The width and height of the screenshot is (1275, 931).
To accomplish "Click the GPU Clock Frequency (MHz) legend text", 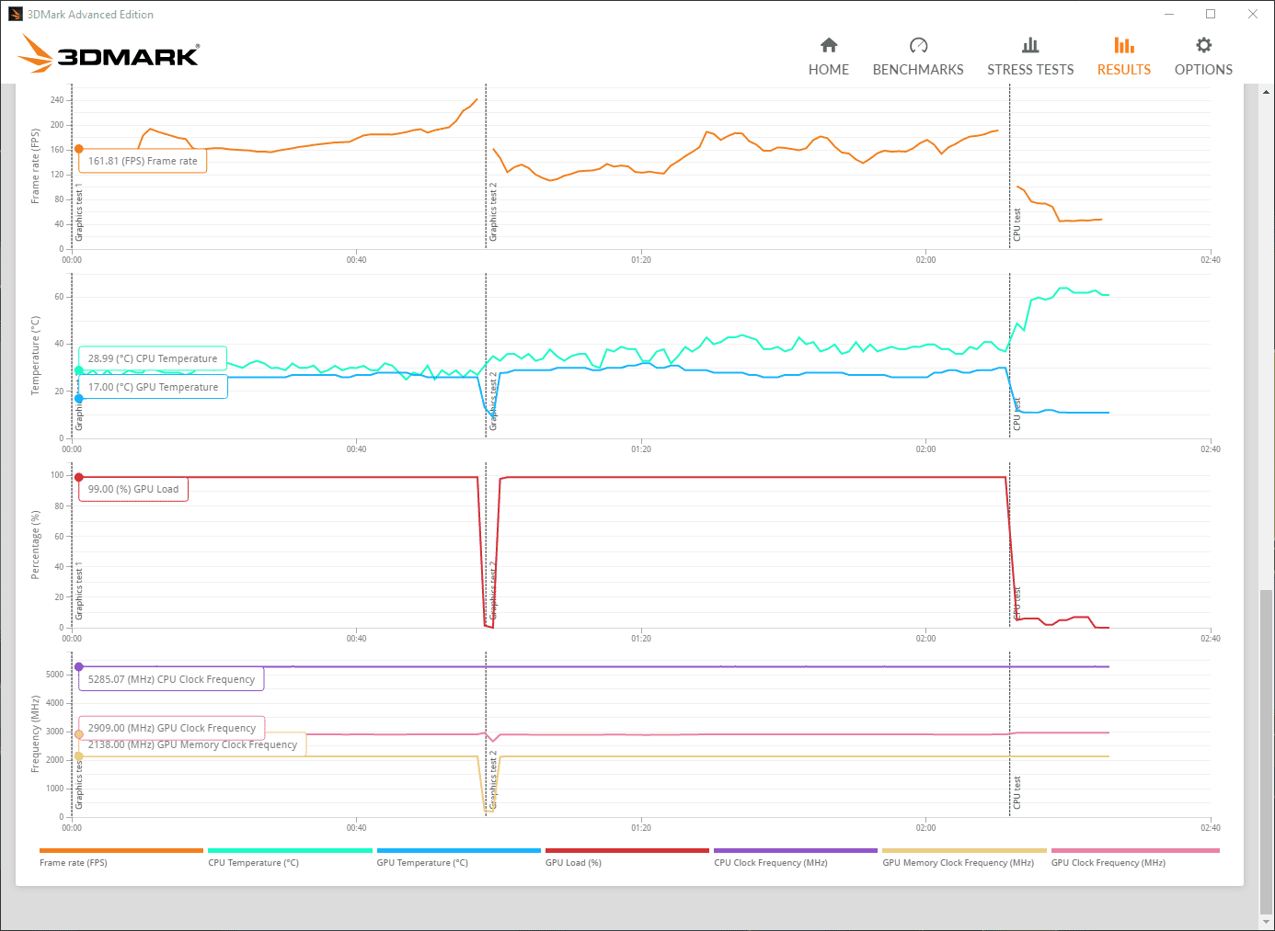I will pyautogui.click(x=1108, y=863).
